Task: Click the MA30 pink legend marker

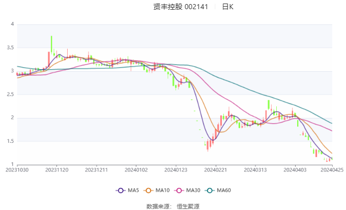Action: [179, 190]
